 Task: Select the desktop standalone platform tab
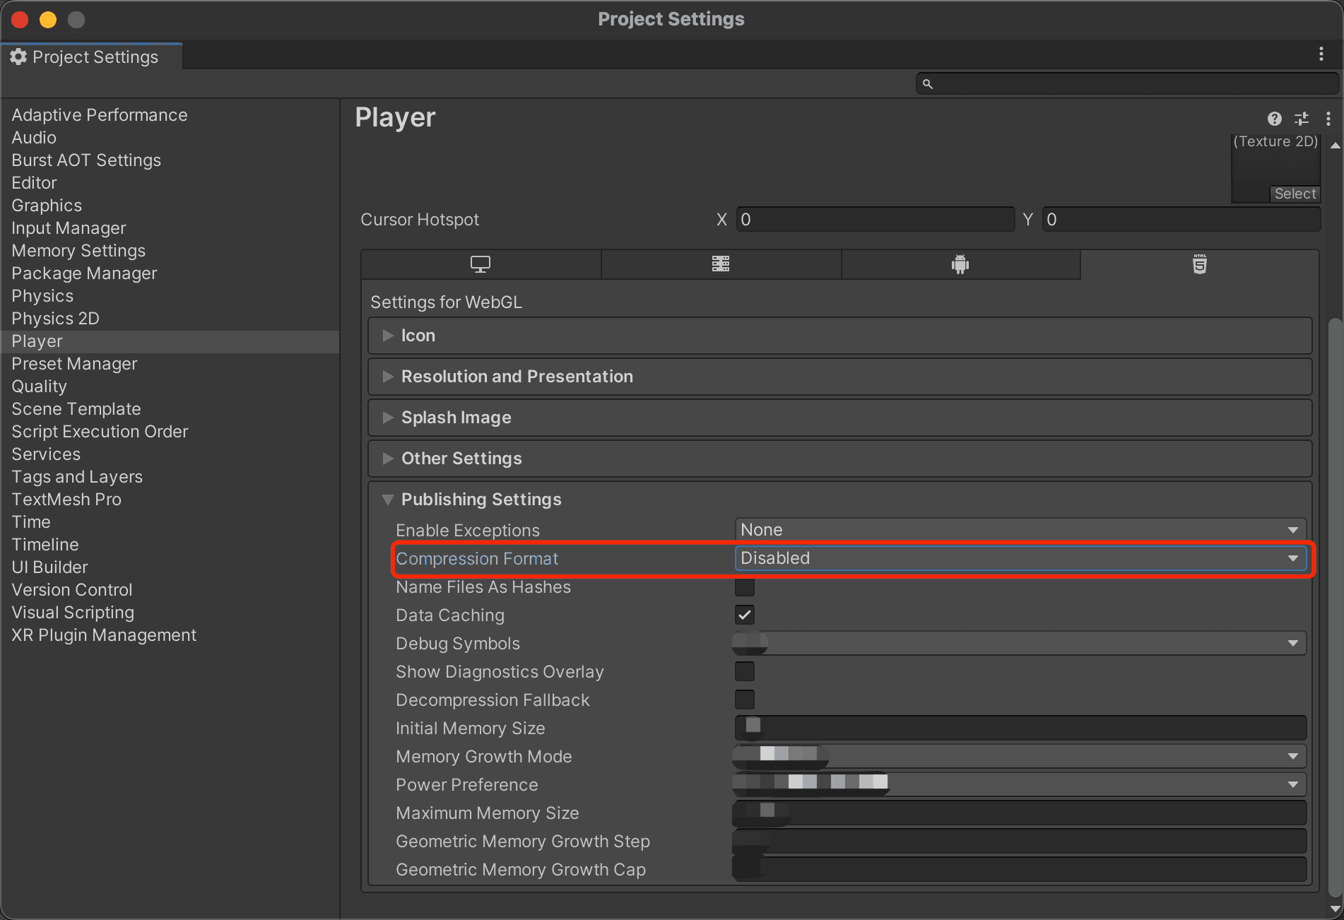(x=481, y=264)
